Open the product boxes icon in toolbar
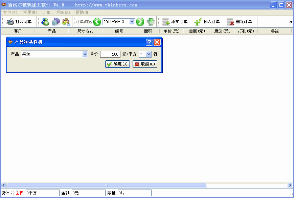This screenshot has height=198, width=294. (56, 22)
